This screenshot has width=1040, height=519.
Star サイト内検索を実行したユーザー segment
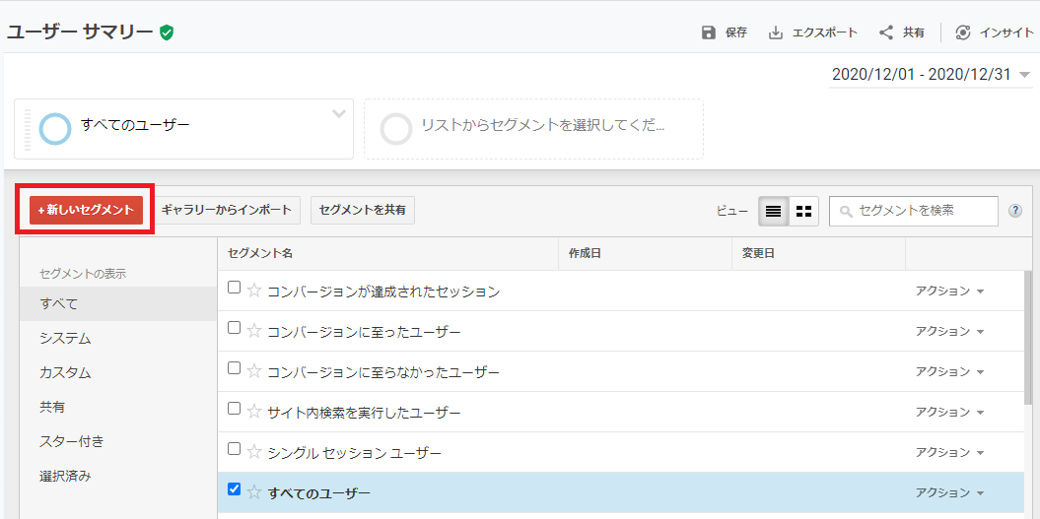254,413
